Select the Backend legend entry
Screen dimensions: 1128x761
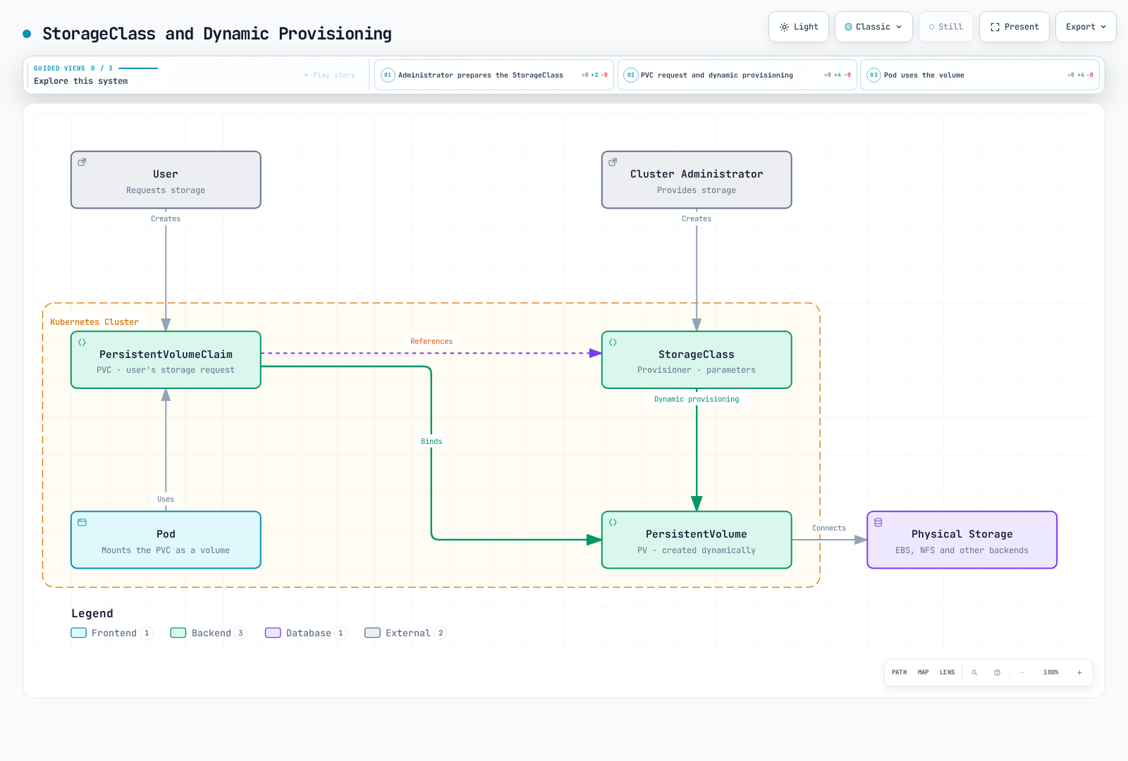[x=208, y=633]
